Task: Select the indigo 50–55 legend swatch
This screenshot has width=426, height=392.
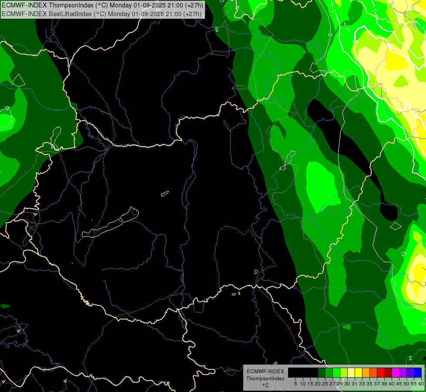Action: pyautogui.click(x=410, y=372)
